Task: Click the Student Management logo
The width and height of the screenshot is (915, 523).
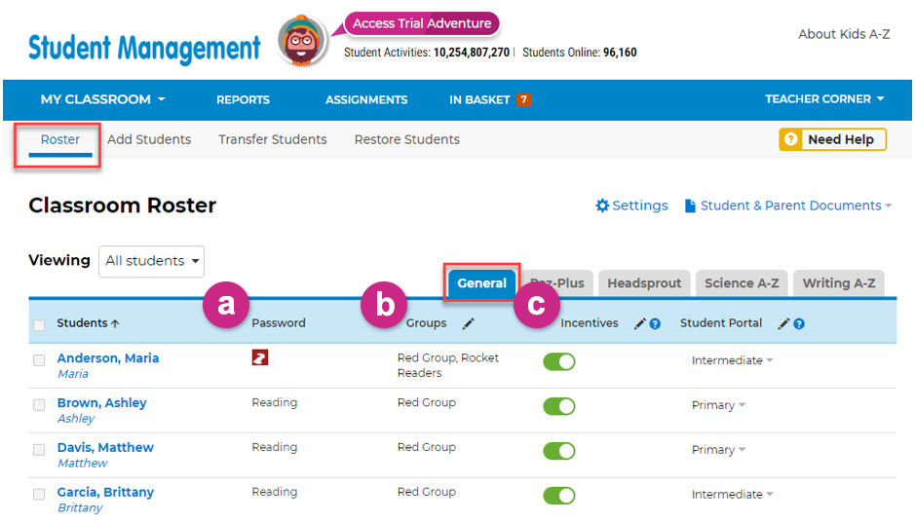Action: (144, 49)
